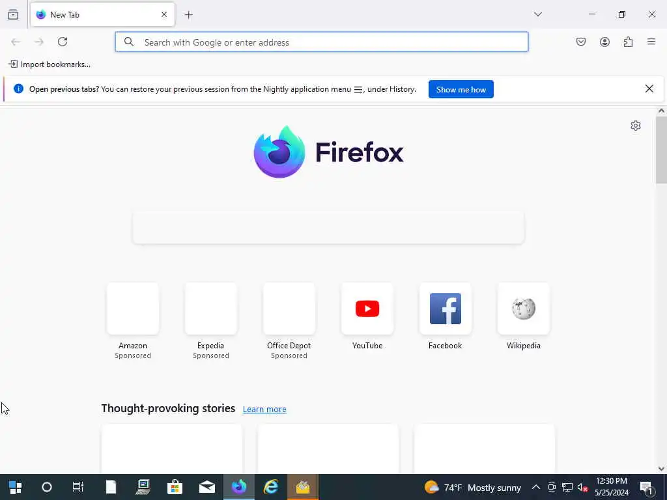Open Internet Explorer from taskbar

(x=271, y=487)
